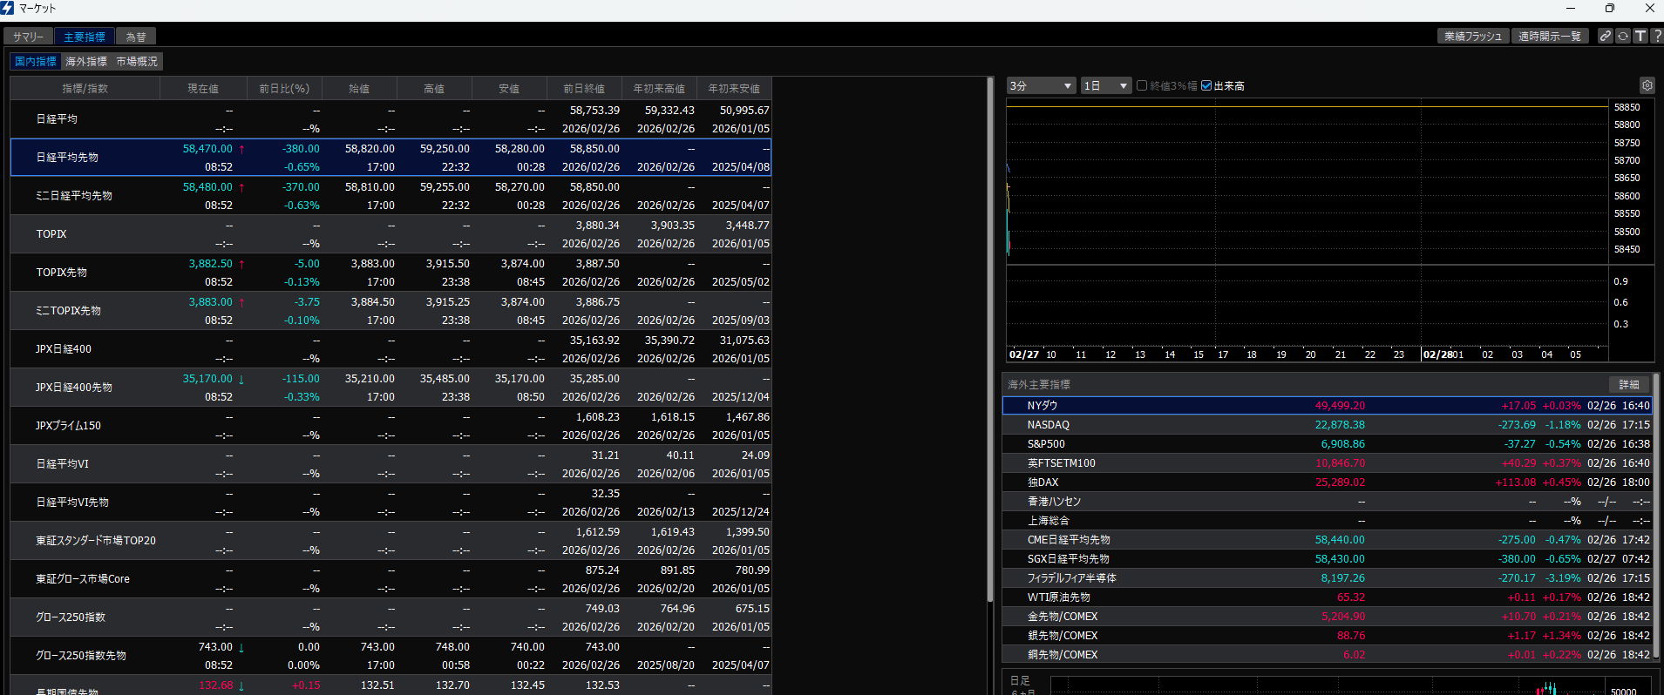This screenshot has width=1664, height=695.
Task: Click the restore window icon in title bar
Action: (x=1609, y=8)
